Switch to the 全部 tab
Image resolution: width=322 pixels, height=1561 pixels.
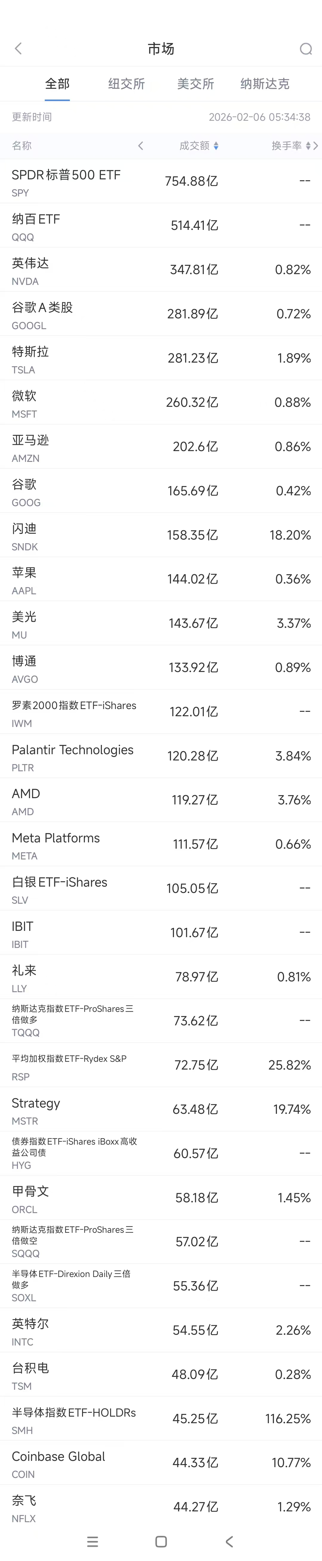58,84
